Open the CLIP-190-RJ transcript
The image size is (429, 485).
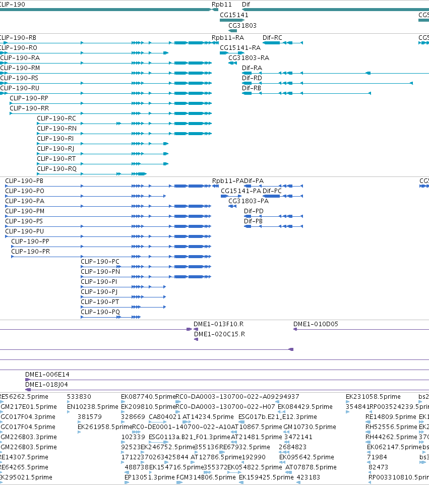(x=55, y=148)
